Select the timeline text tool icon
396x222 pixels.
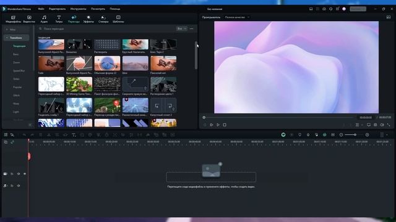tap(74, 135)
